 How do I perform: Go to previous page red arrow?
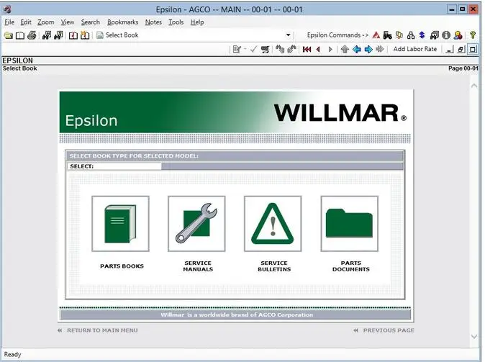coord(318,49)
